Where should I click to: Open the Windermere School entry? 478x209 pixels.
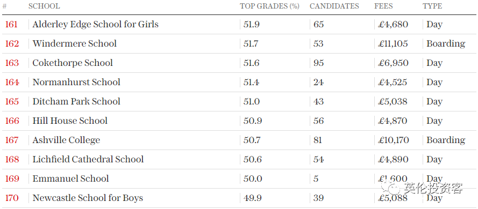(x=75, y=43)
